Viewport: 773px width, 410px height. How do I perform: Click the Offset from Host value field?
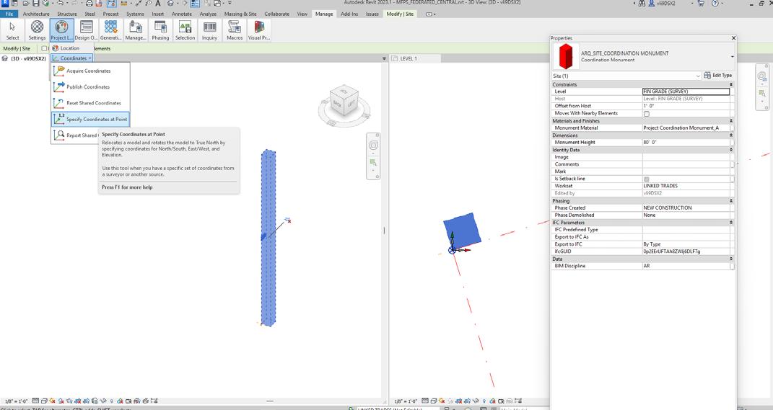click(686, 106)
